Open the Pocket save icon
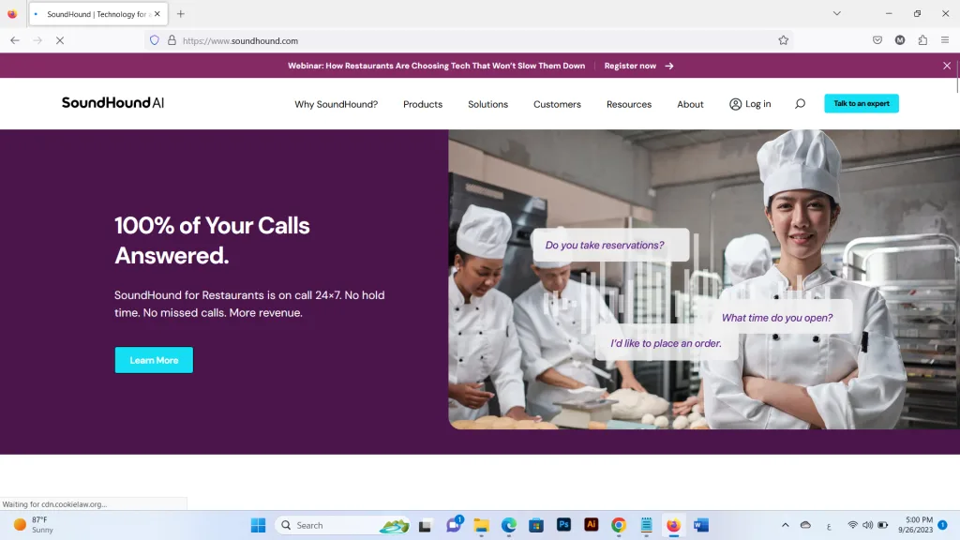This screenshot has width=960, height=540. pos(877,40)
